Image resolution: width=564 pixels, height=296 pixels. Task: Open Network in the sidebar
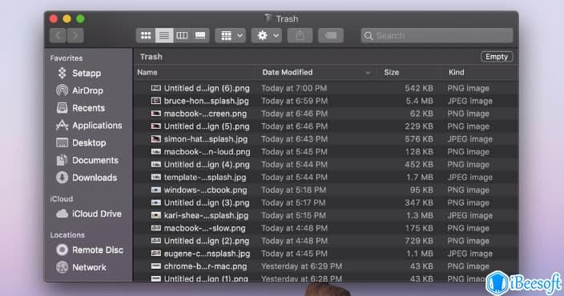click(81, 267)
